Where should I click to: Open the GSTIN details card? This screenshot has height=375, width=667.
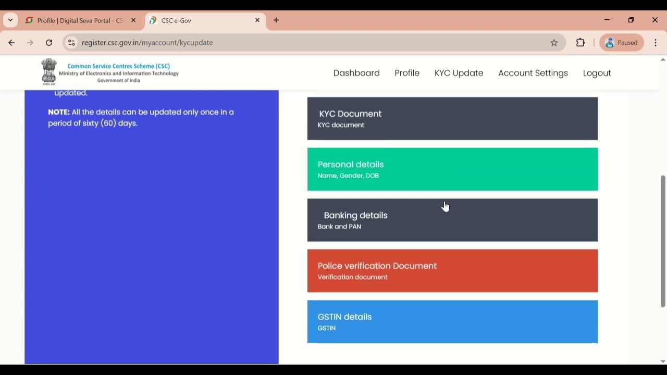click(x=453, y=322)
